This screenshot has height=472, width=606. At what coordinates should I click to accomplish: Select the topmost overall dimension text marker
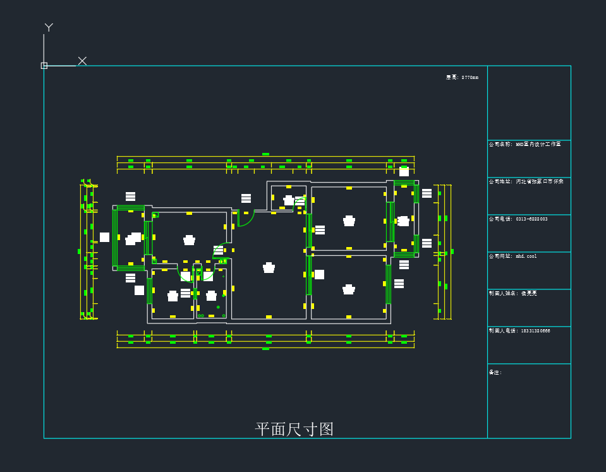pos(265,154)
